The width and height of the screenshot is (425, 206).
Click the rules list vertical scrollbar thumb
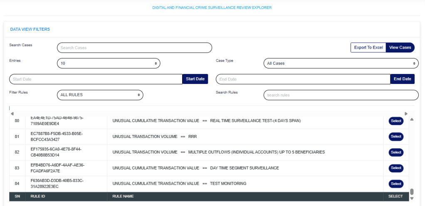(x=412, y=191)
